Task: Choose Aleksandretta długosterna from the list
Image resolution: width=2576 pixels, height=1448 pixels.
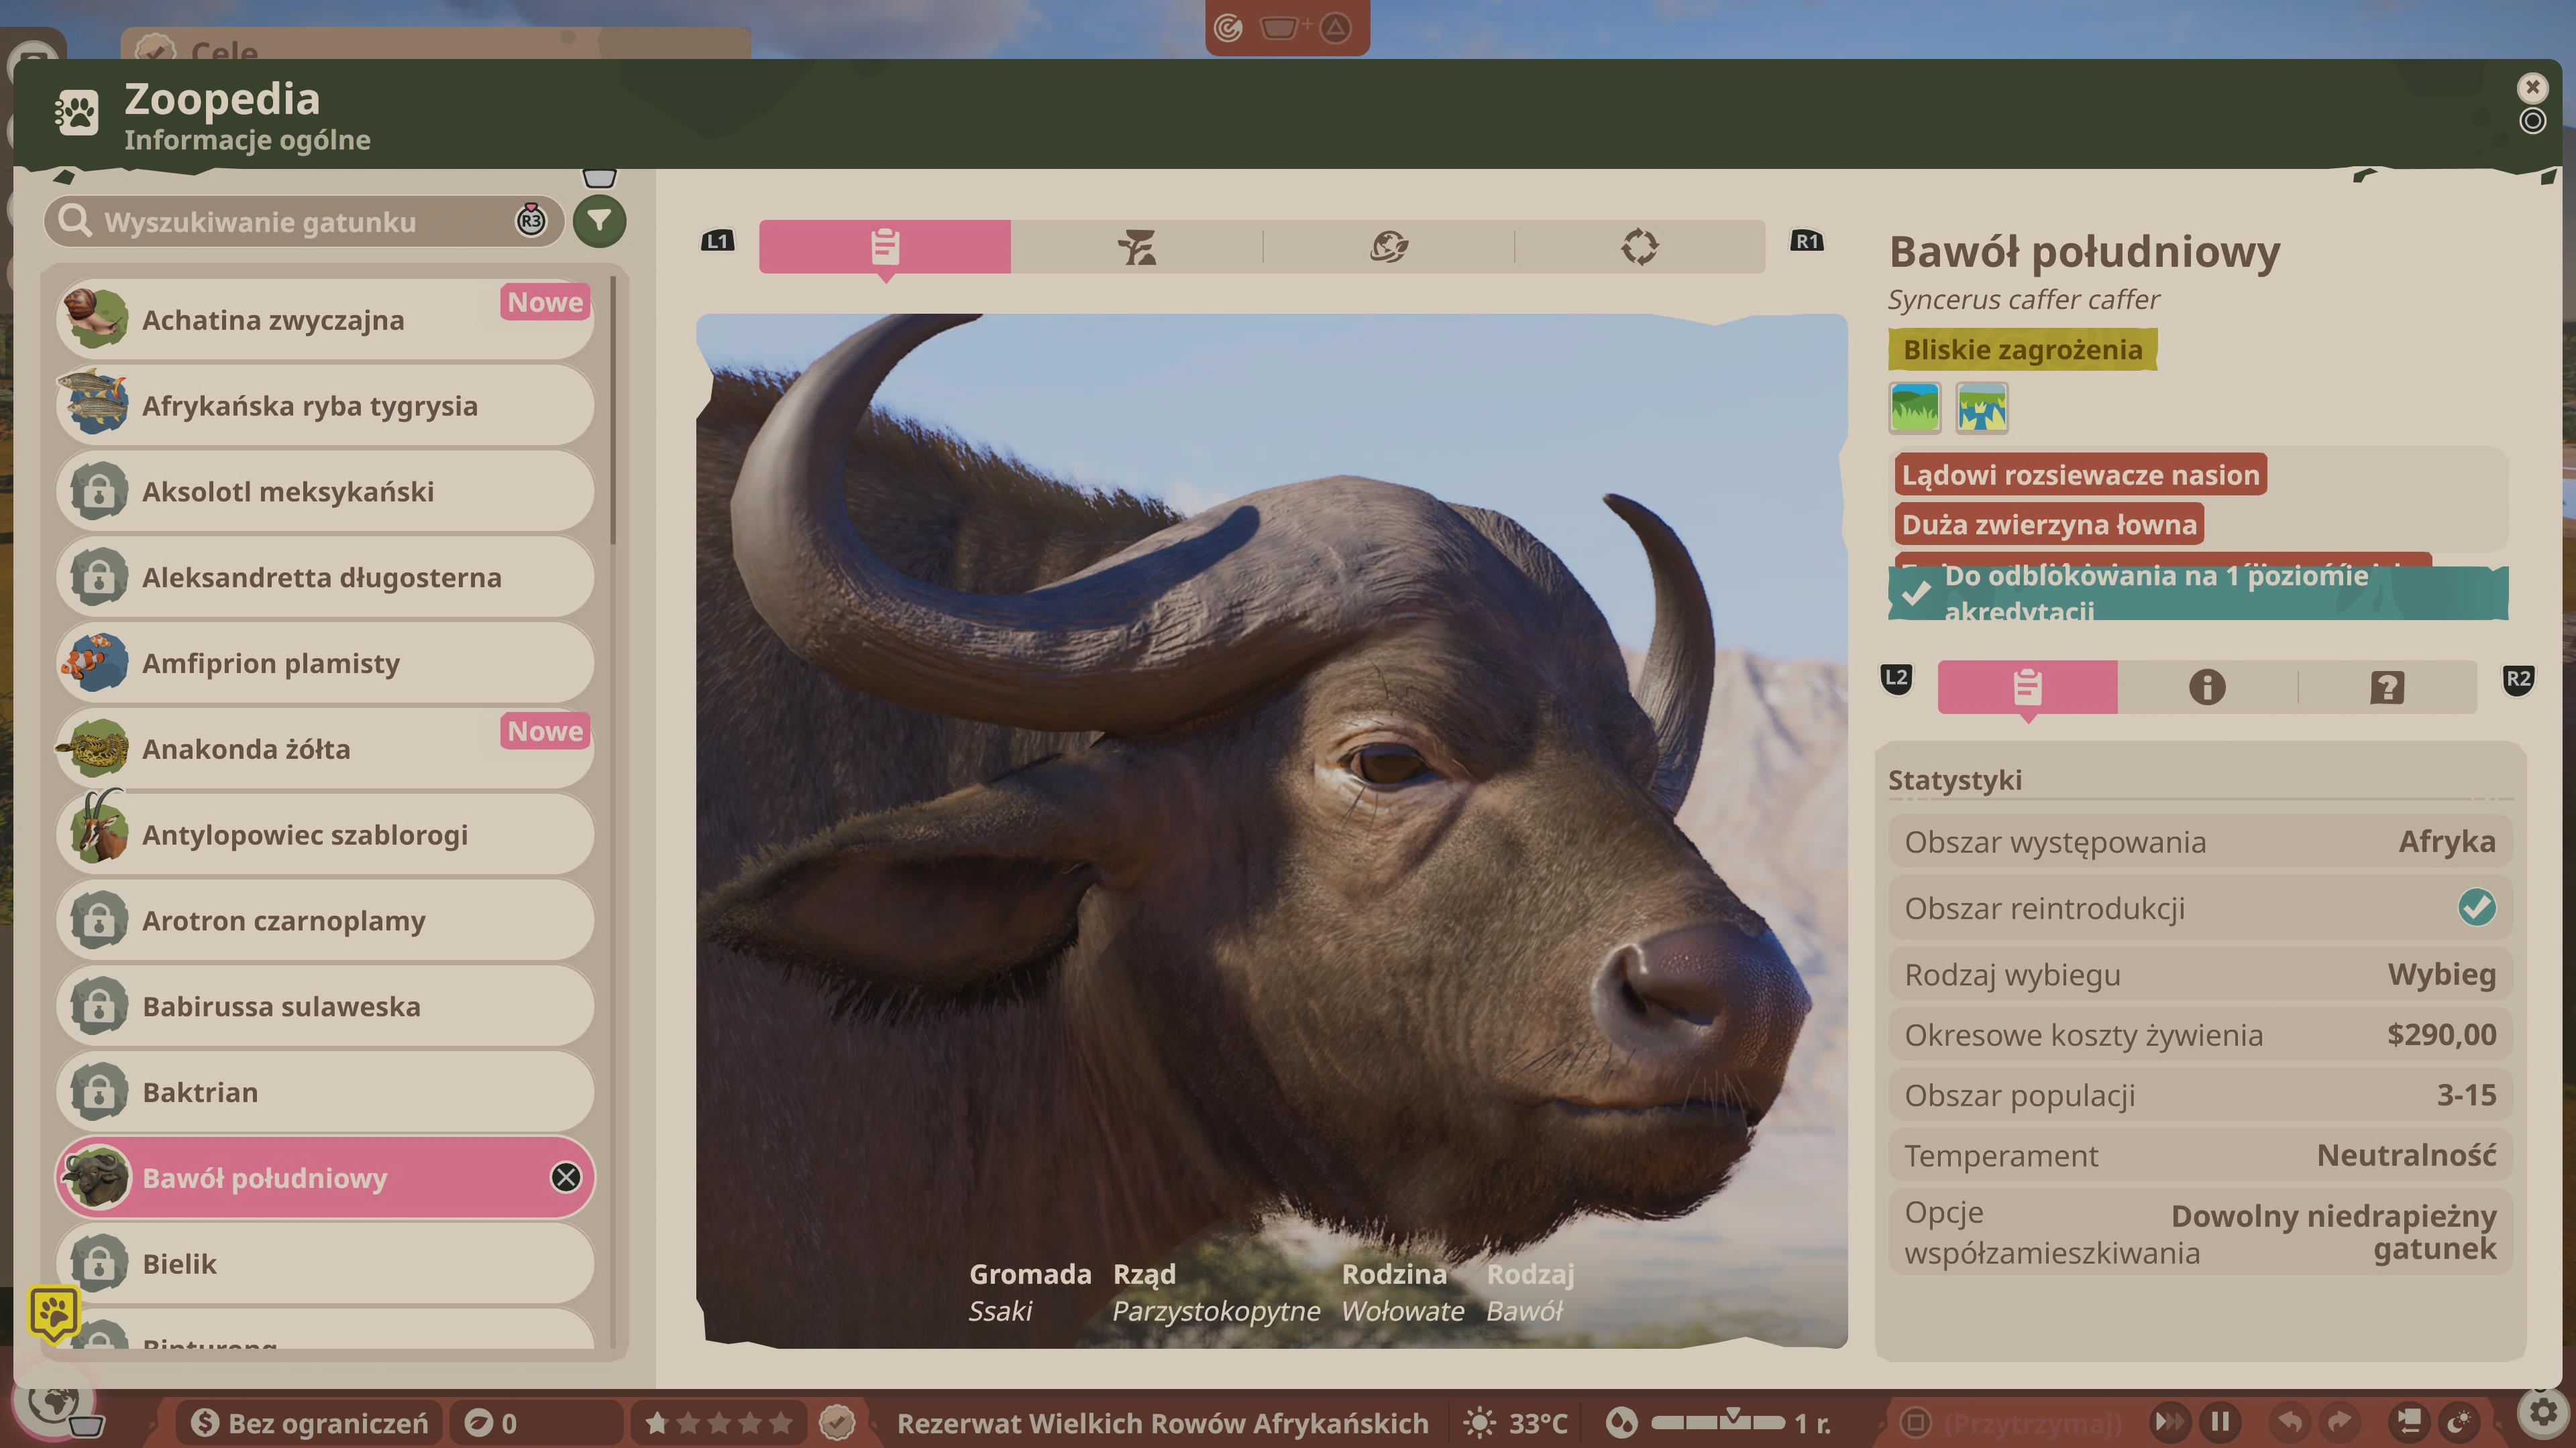Action: click(x=325, y=578)
